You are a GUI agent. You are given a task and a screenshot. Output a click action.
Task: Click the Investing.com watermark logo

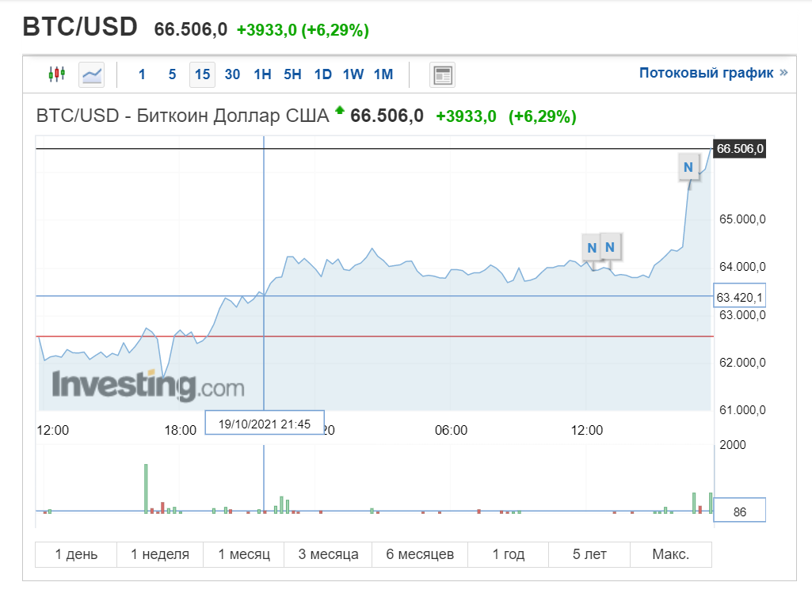pyautogui.click(x=148, y=386)
